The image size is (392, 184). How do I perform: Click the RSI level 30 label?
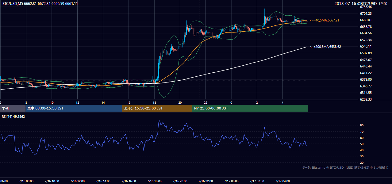pyautogui.click(x=362, y=156)
